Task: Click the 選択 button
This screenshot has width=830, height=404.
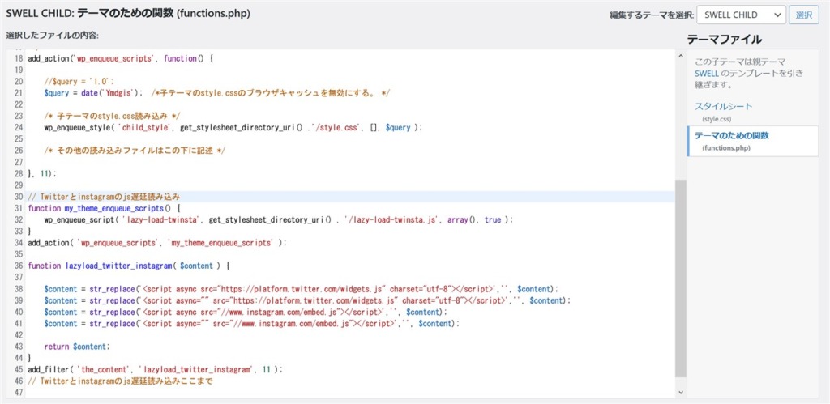Action: (x=803, y=15)
